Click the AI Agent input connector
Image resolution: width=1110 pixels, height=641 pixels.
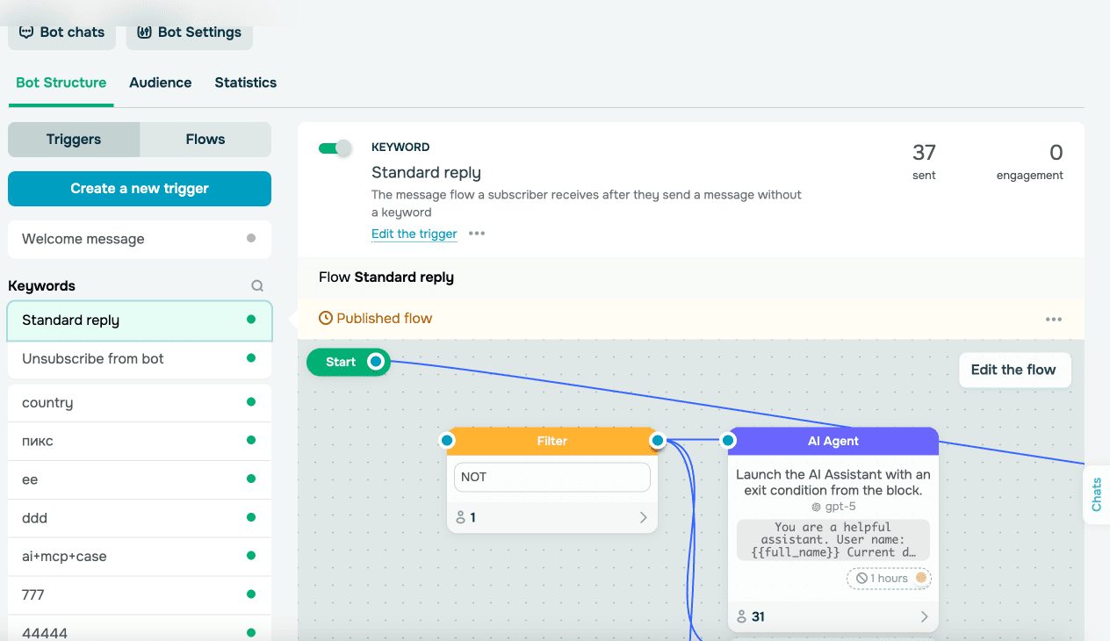pos(728,440)
